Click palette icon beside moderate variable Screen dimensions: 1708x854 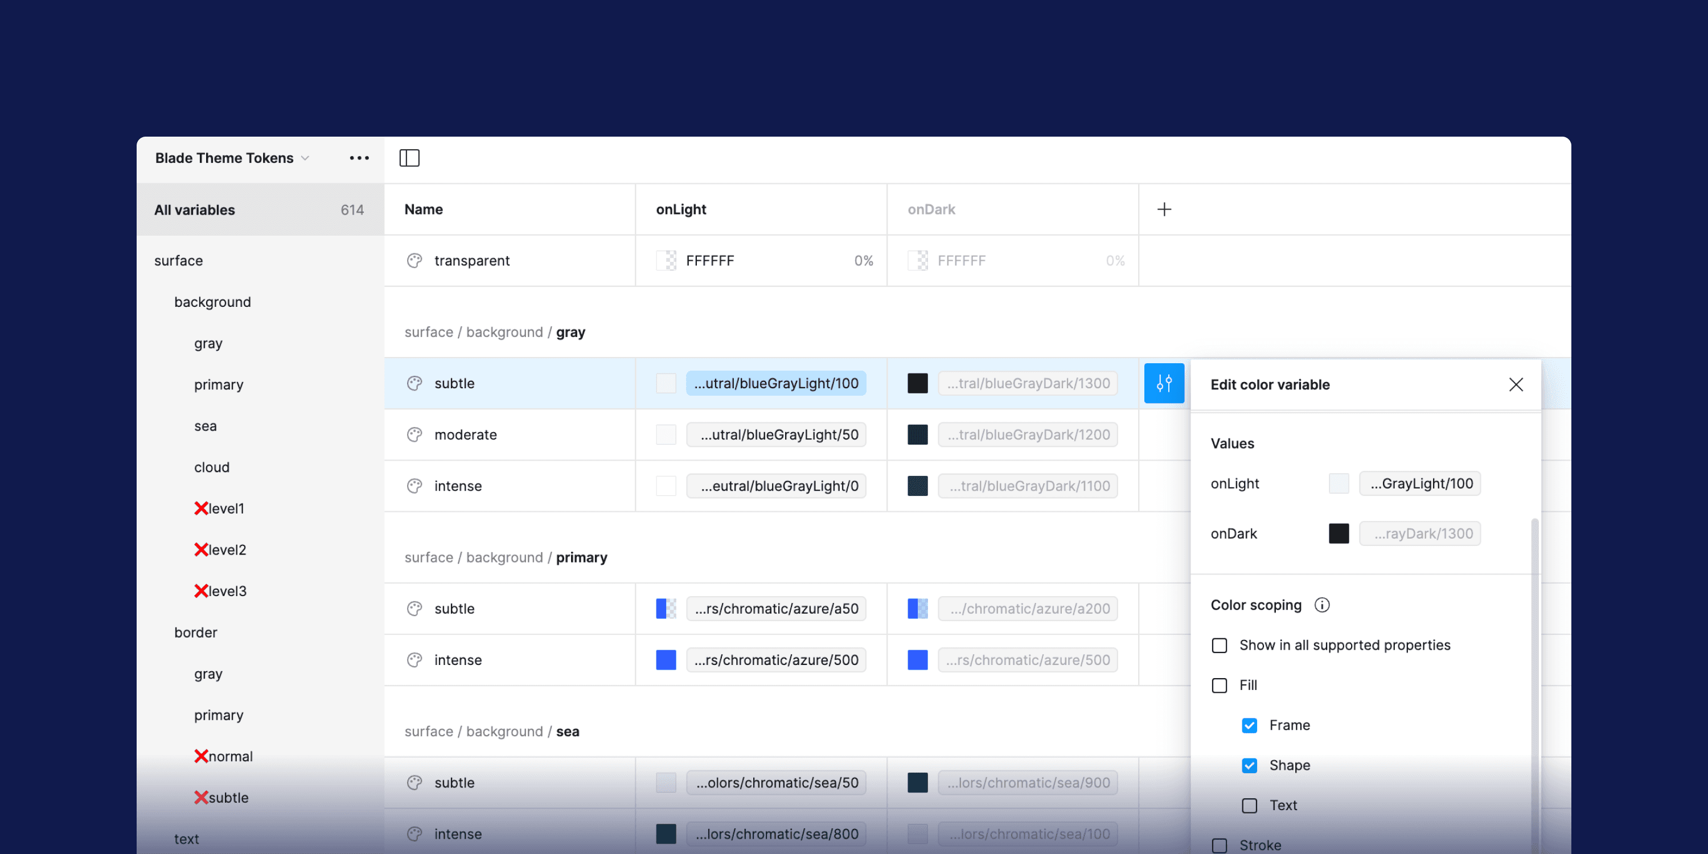tap(414, 435)
